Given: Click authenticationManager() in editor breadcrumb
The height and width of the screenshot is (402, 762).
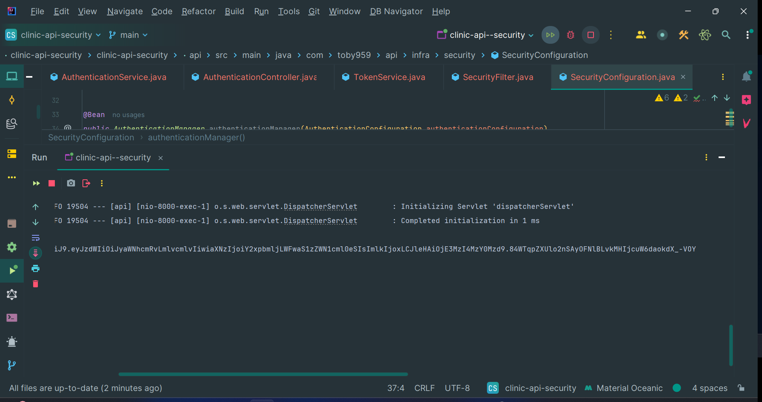Looking at the screenshot, I should click(197, 138).
